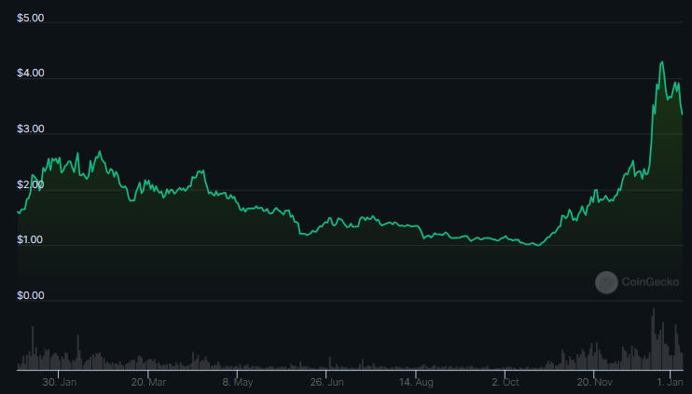Screen dimensions: 692x394
Task: Select the 1. Jan date label
Action: tap(670, 382)
